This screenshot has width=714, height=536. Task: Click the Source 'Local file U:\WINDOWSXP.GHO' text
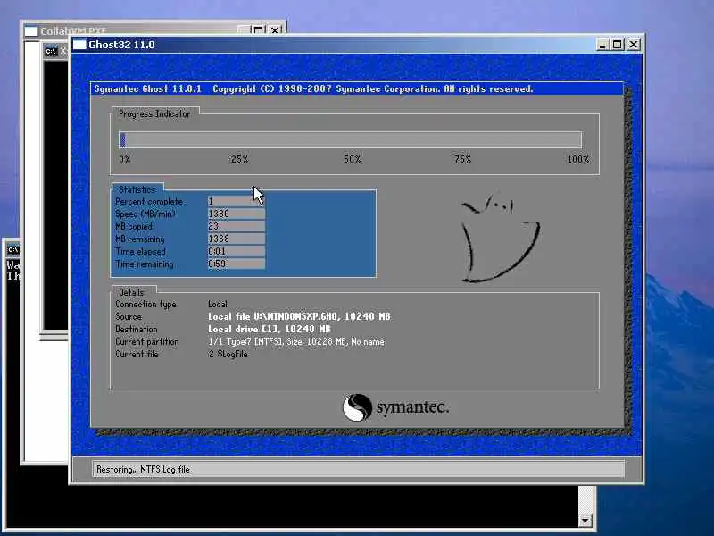(299, 316)
